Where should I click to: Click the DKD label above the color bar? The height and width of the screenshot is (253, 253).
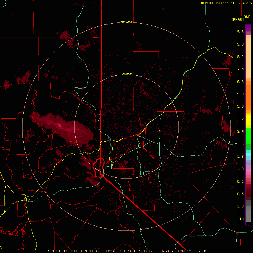[247, 17]
